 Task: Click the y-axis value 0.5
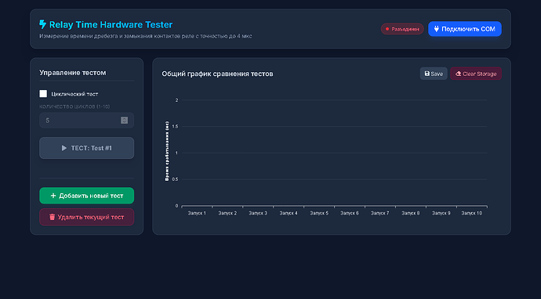[x=175, y=179]
